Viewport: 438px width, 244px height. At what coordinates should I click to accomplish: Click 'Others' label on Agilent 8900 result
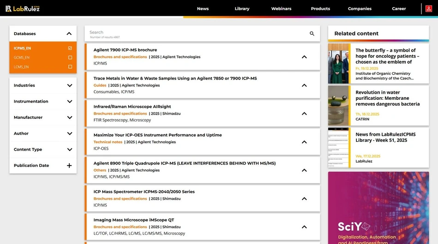100,170
